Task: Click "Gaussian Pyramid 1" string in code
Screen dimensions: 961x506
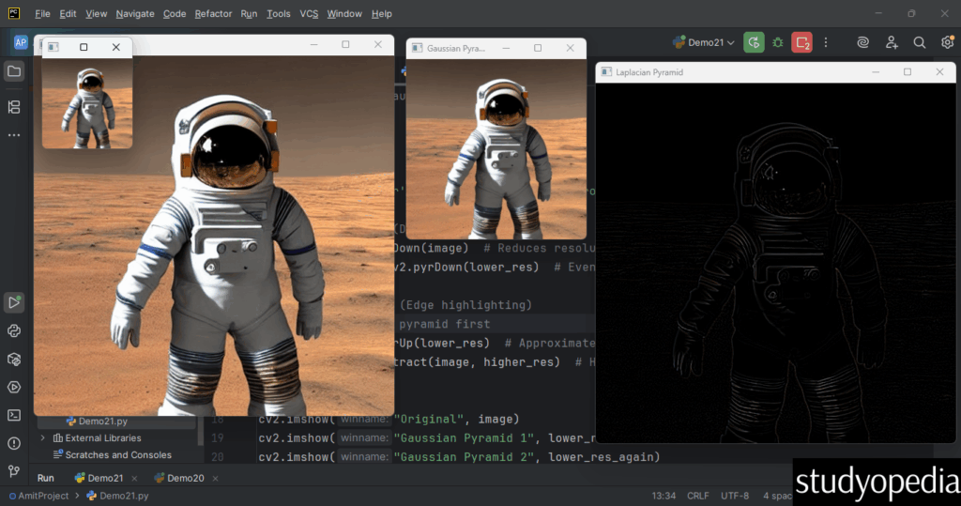Action: (465, 437)
